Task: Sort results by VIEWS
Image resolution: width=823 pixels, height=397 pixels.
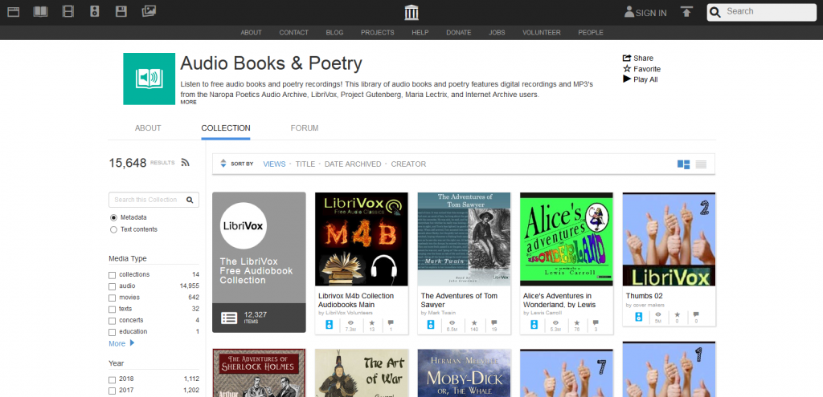Action: click(x=275, y=164)
